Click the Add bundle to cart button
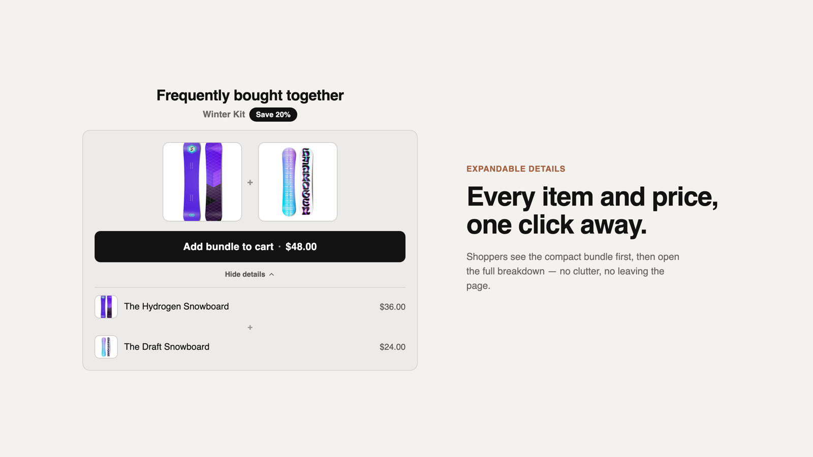This screenshot has height=457, width=813. click(250, 247)
